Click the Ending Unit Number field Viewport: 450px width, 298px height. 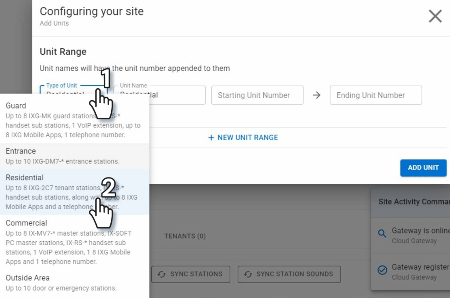tap(376, 95)
